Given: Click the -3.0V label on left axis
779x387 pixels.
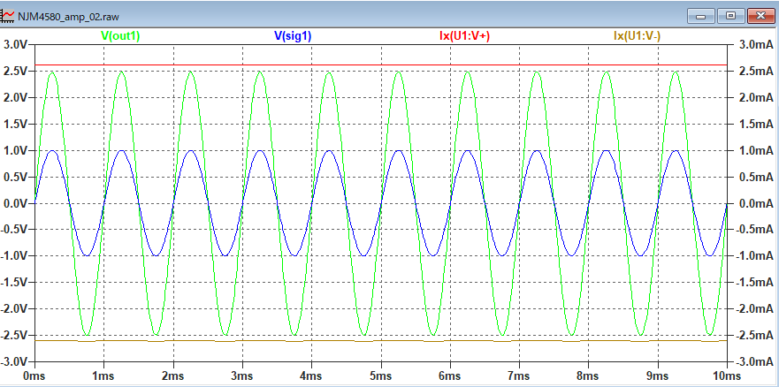Looking at the screenshot, I should tap(15, 362).
